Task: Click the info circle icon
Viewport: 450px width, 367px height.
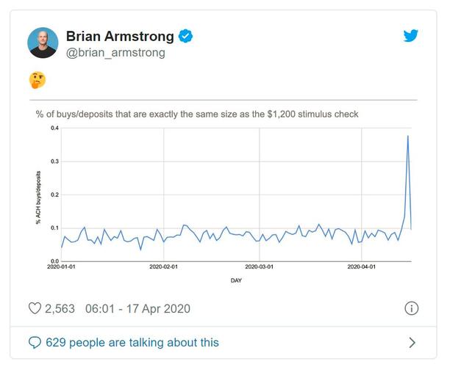Action: pos(412,308)
